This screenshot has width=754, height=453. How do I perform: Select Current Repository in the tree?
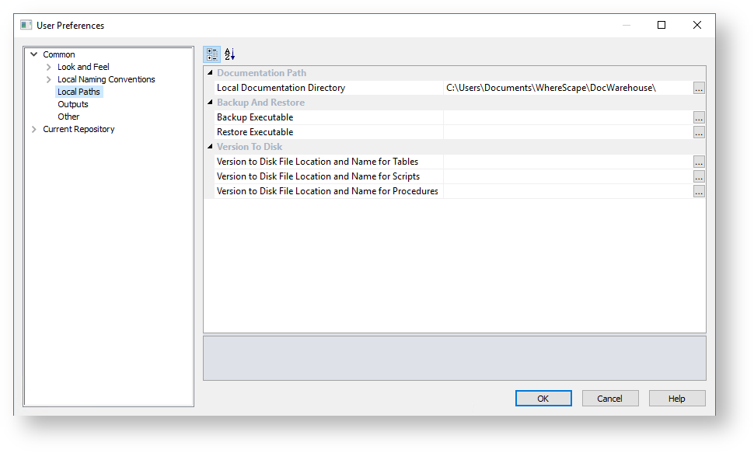[x=79, y=129]
